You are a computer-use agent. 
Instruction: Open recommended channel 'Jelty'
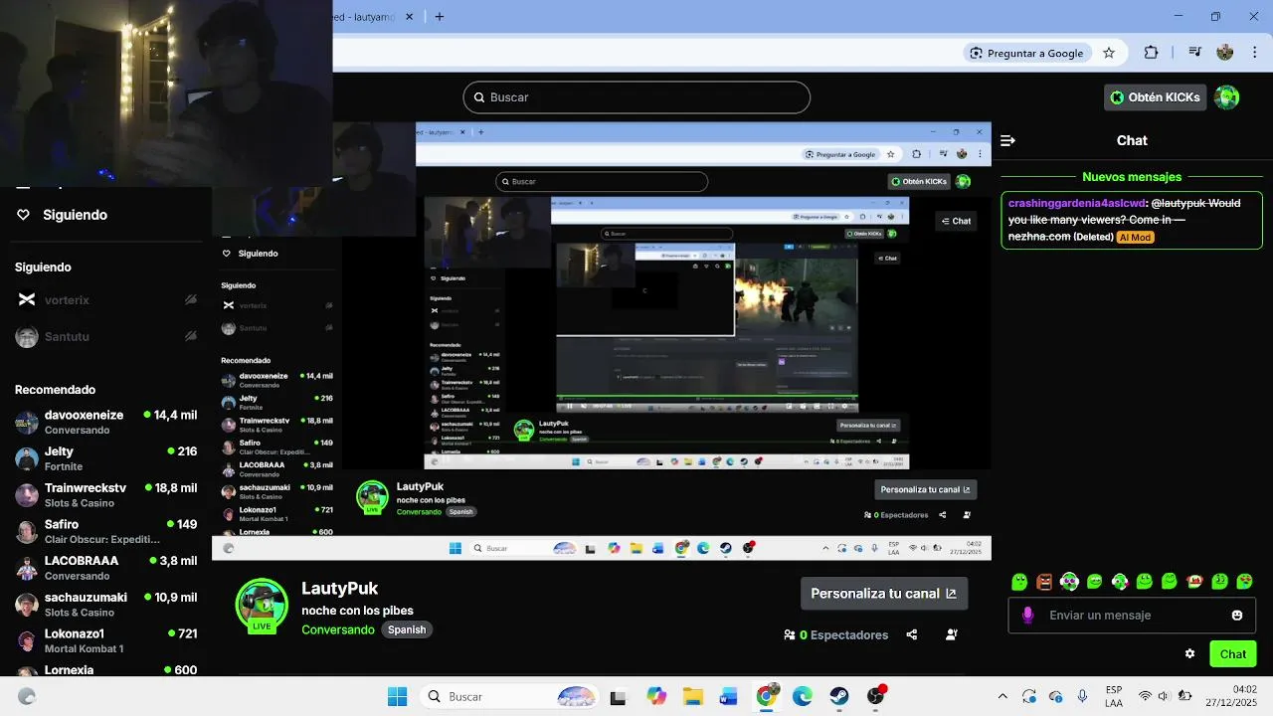pyautogui.click(x=105, y=458)
